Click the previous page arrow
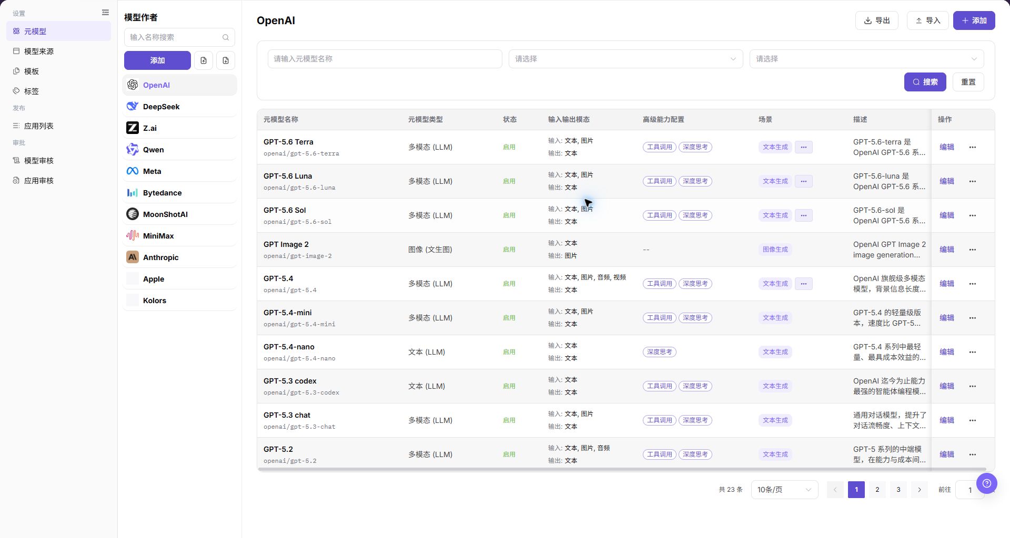 coord(835,490)
